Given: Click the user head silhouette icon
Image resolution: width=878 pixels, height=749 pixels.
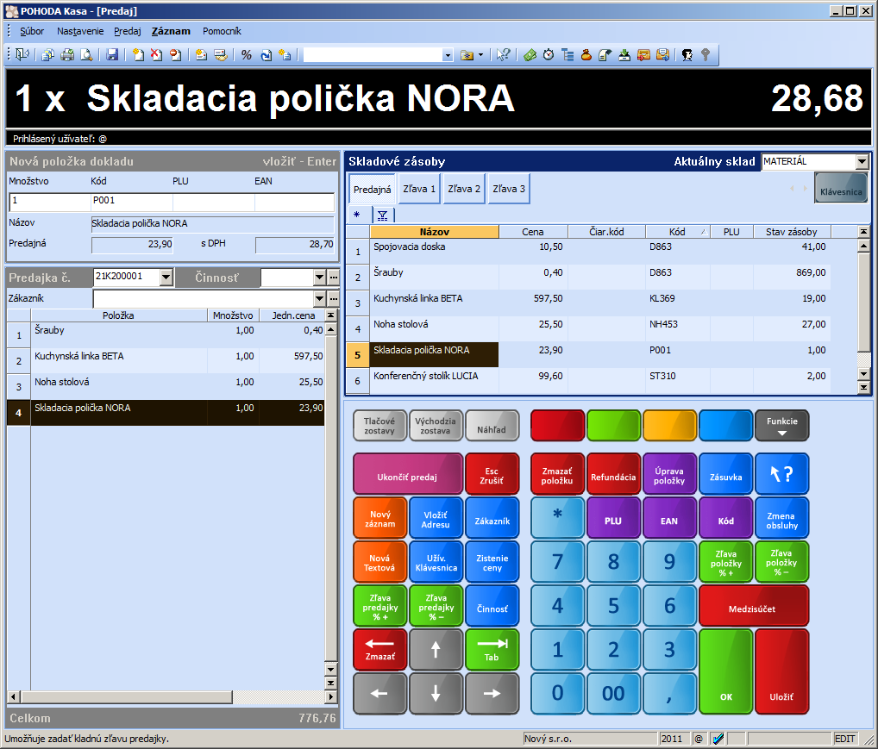Looking at the screenshot, I should tap(687, 54).
